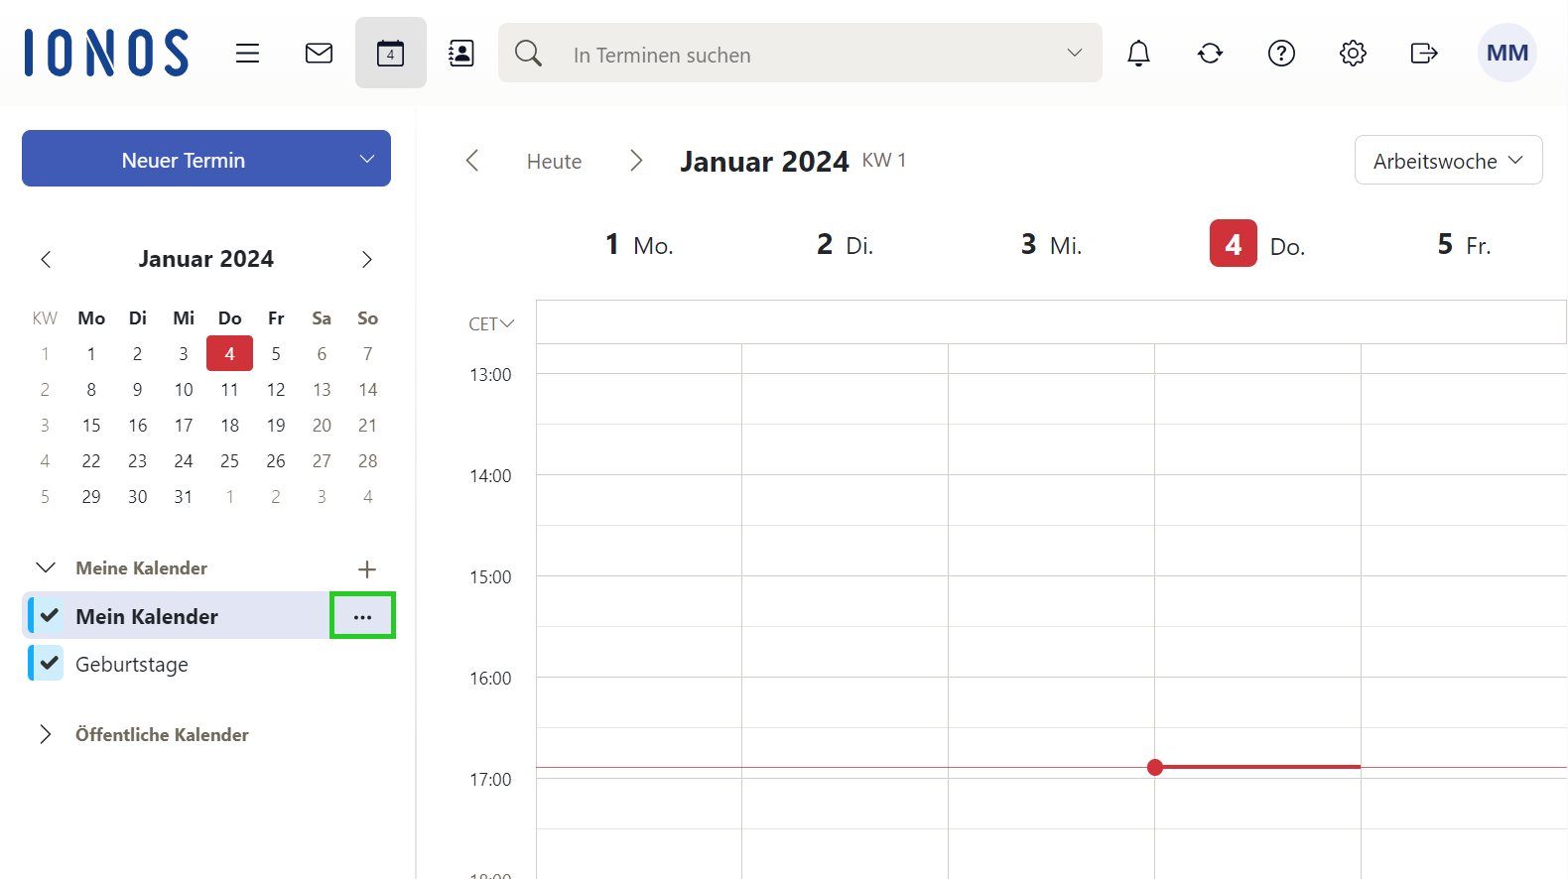Open the help question mark icon
This screenshot has width=1568, height=879.
click(x=1281, y=54)
